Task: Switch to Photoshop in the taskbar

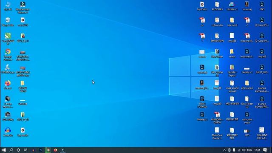Action: tap(41, 150)
